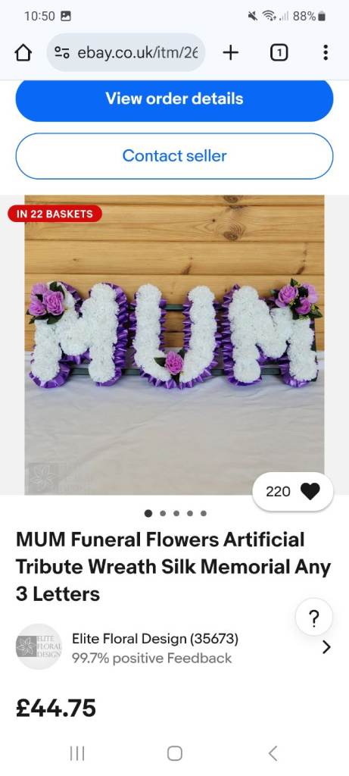Tap the ebay.co.uk address bar
The height and width of the screenshot is (776, 349).
pos(126,52)
